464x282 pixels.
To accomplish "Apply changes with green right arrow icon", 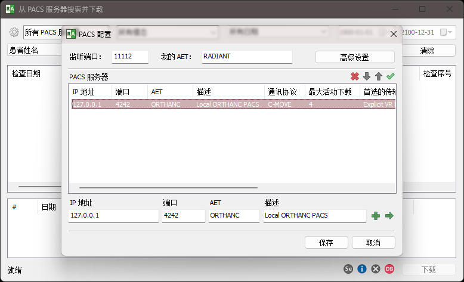I will pos(389,216).
